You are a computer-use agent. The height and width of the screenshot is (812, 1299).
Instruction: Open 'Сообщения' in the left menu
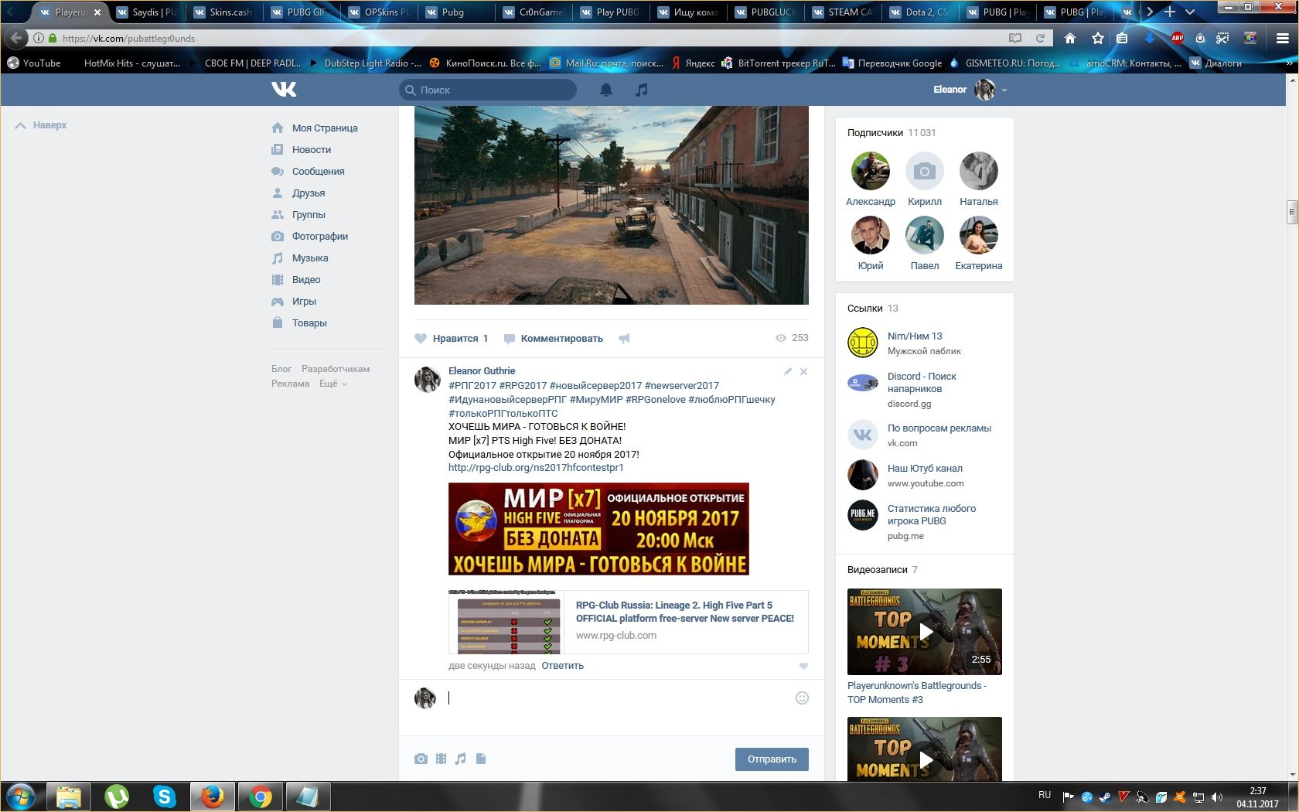click(318, 171)
